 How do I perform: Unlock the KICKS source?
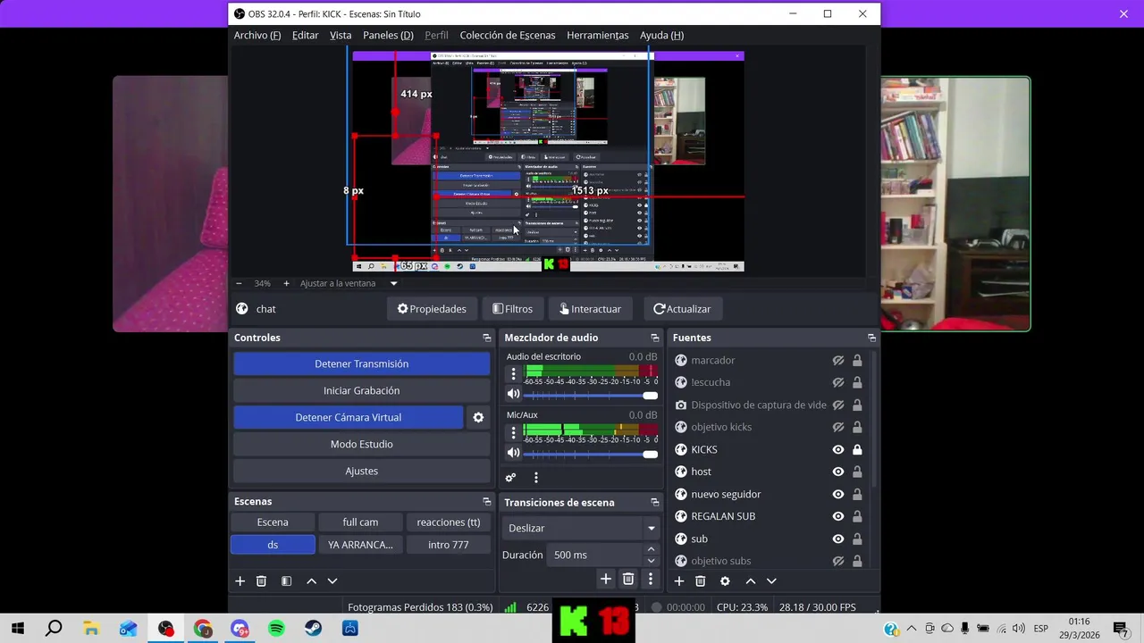[857, 450]
